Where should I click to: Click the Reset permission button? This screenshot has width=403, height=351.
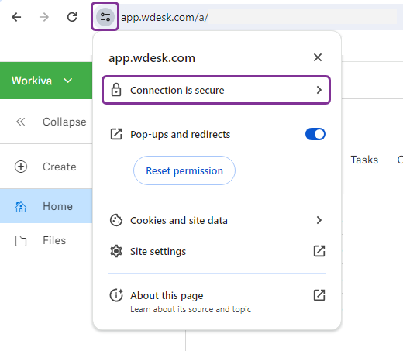(184, 170)
